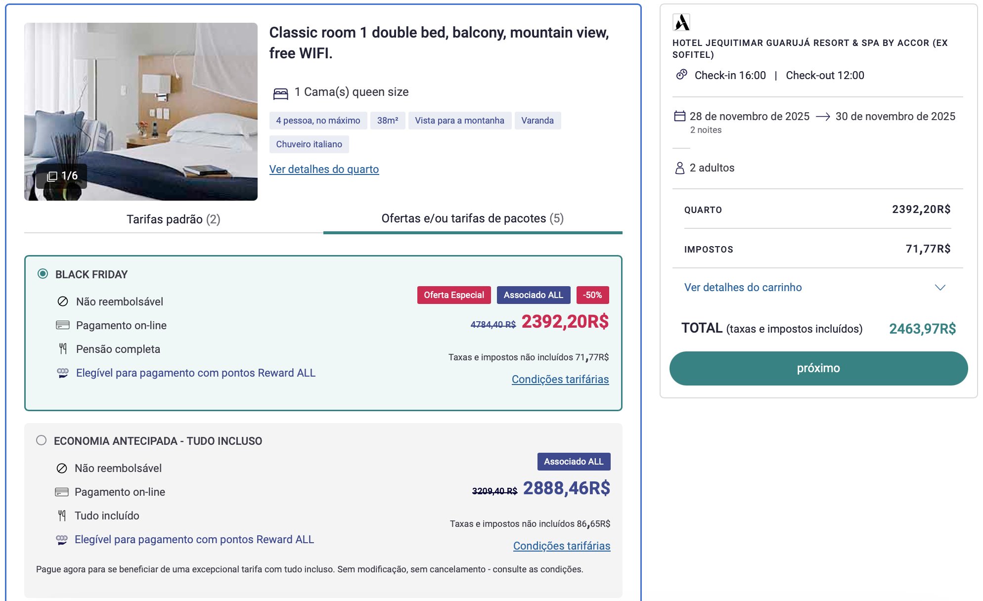Open Ver detalhes do carrinho link
Viewport: 983px width, 601px height.
(743, 288)
